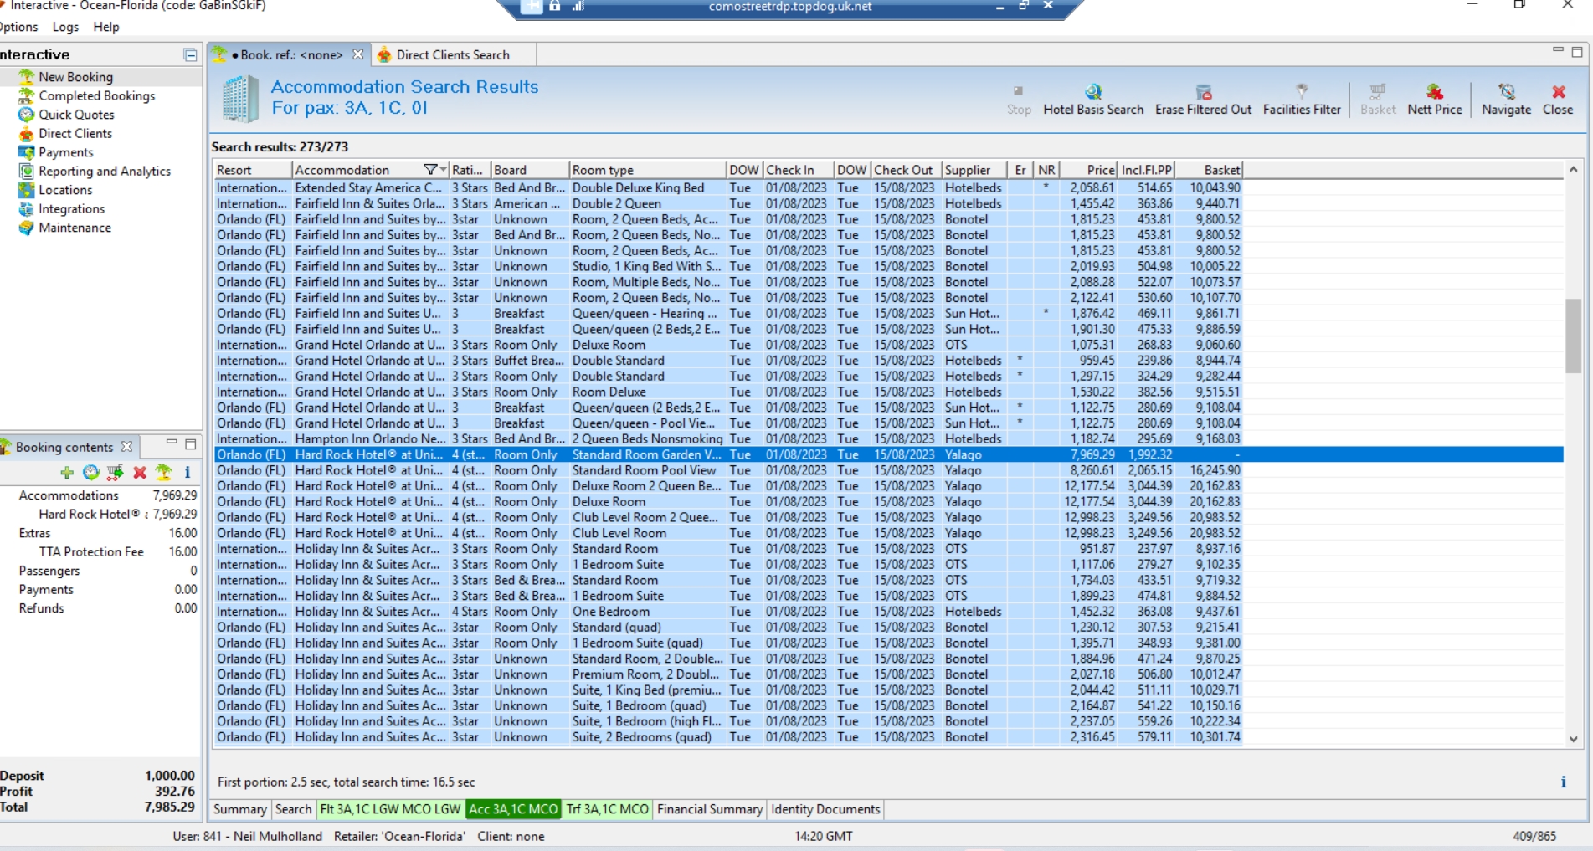Click the Reporting and Analytics icon
Screen dimensions: 1593x851
tap(26, 171)
